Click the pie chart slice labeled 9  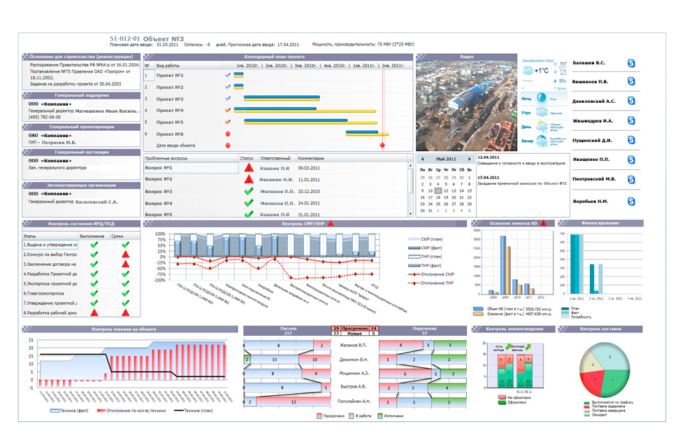(x=611, y=357)
